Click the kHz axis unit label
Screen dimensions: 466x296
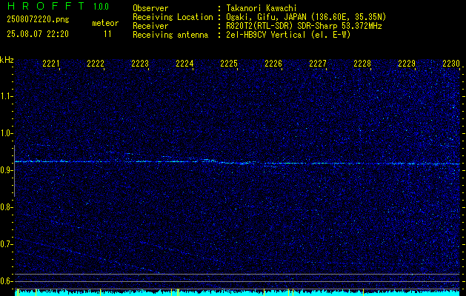(x=7, y=60)
